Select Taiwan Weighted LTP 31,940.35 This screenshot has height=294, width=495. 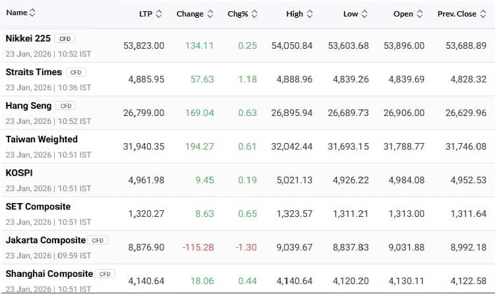[x=144, y=146]
